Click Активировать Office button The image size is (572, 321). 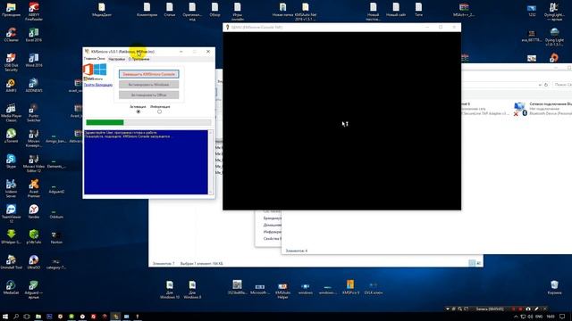point(149,95)
